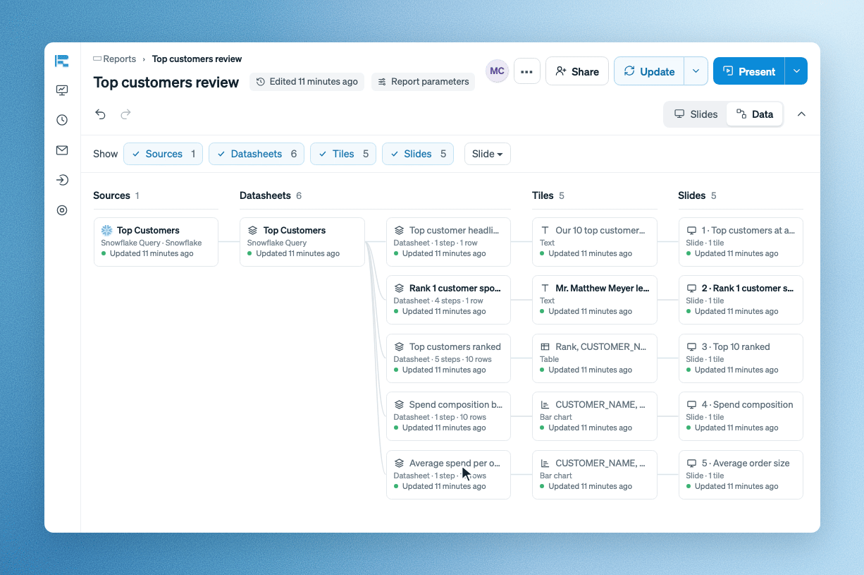The image size is (864, 575).
Task: Click layers icon on Top customers ranked datasheet
Action: 399,347
